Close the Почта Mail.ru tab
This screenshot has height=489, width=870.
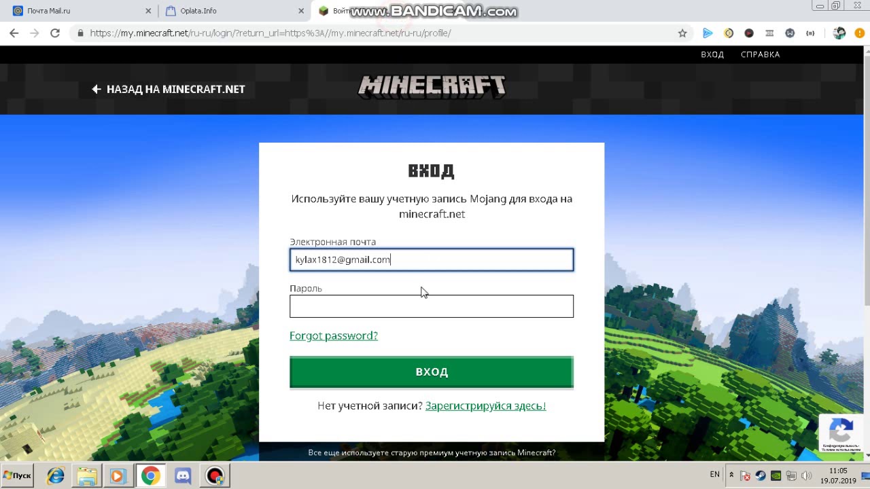pos(148,11)
